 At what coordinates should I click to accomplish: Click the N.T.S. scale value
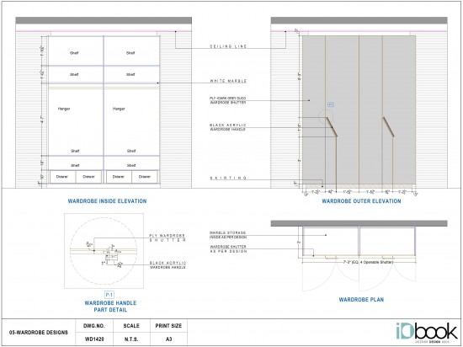(131, 339)
